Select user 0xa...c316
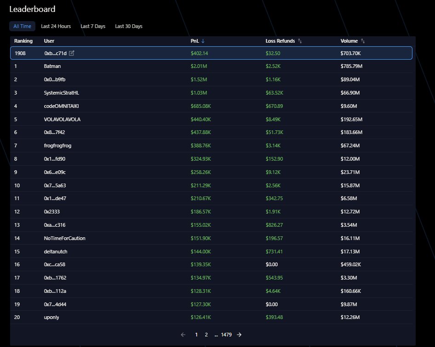The image size is (435, 347). [55, 225]
